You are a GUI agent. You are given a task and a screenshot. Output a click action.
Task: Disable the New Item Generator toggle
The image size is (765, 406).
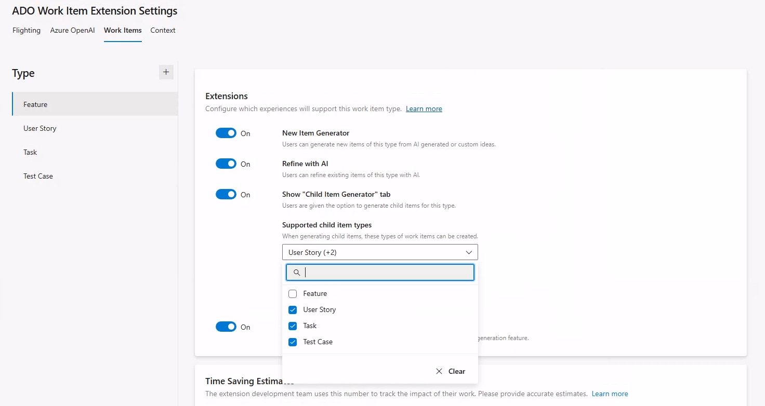coord(226,133)
